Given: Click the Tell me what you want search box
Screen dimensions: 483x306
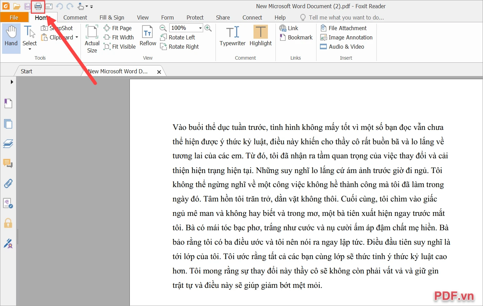Looking at the screenshot, I should click(342, 17).
